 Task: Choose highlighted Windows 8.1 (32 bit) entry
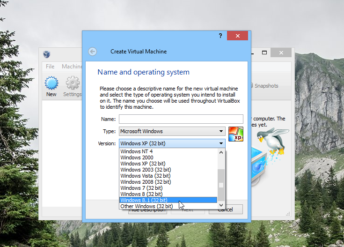pos(168,200)
